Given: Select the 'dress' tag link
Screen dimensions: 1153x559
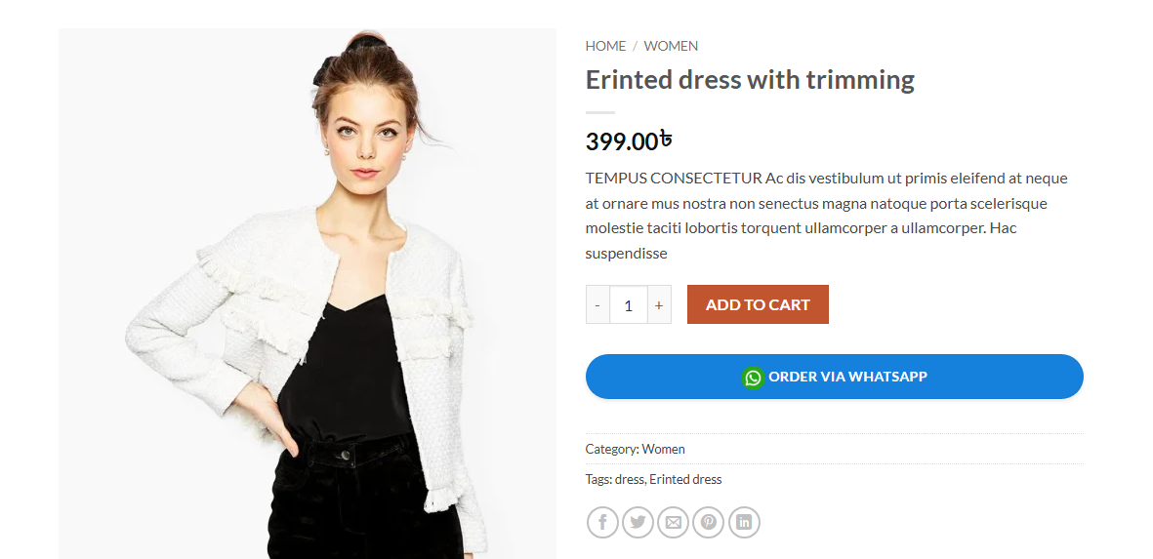Looking at the screenshot, I should coord(629,480).
